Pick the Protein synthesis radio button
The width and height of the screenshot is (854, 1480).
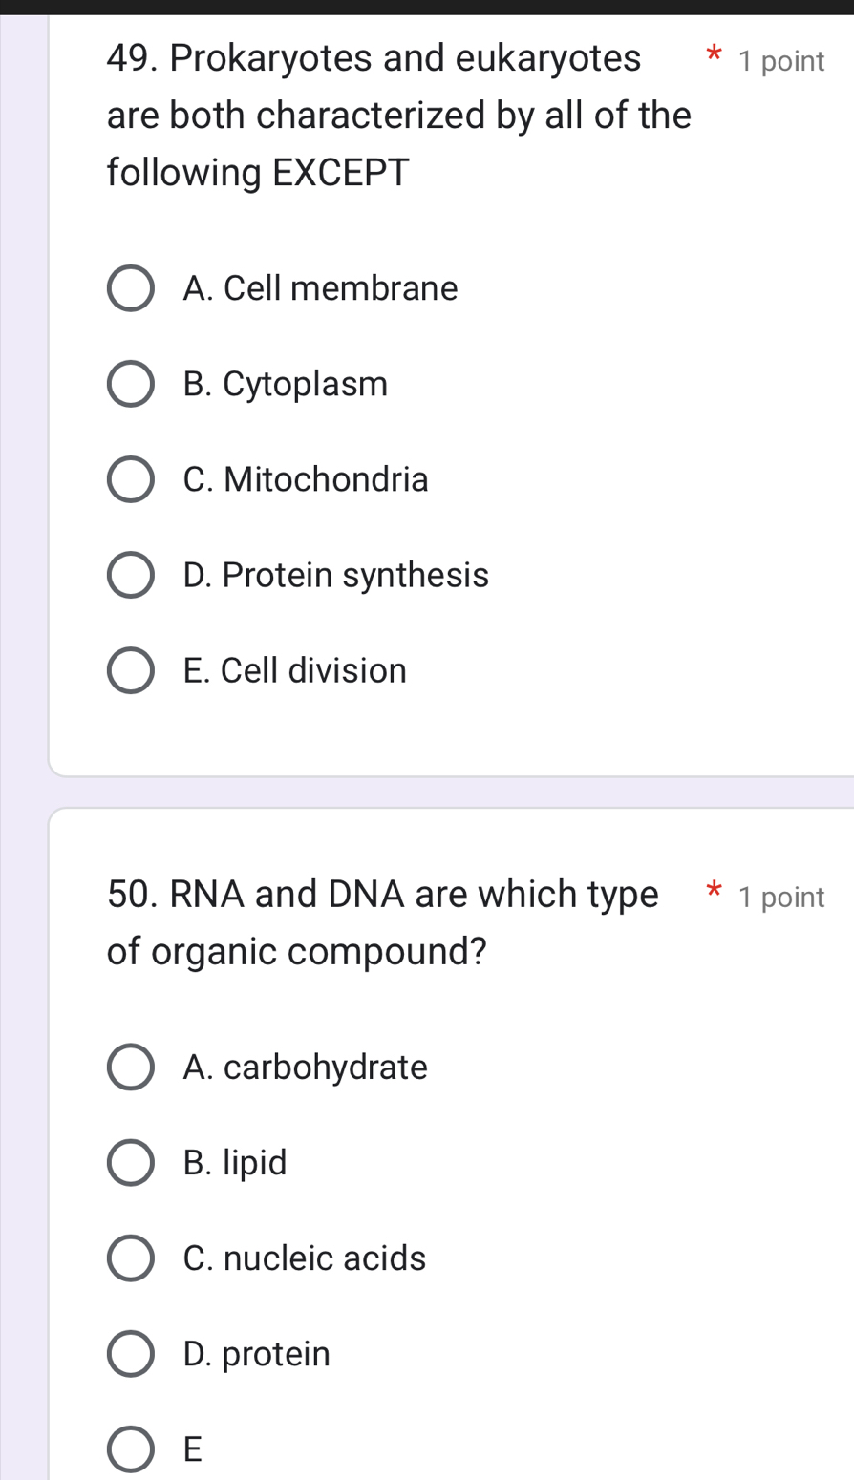(130, 575)
